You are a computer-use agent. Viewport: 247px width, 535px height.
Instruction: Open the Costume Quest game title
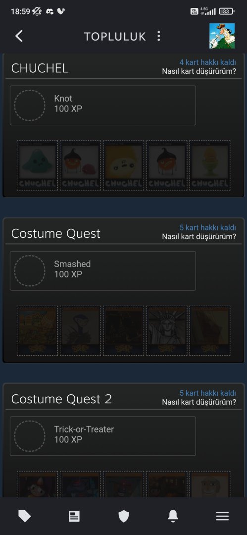click(x=56, y=234)
